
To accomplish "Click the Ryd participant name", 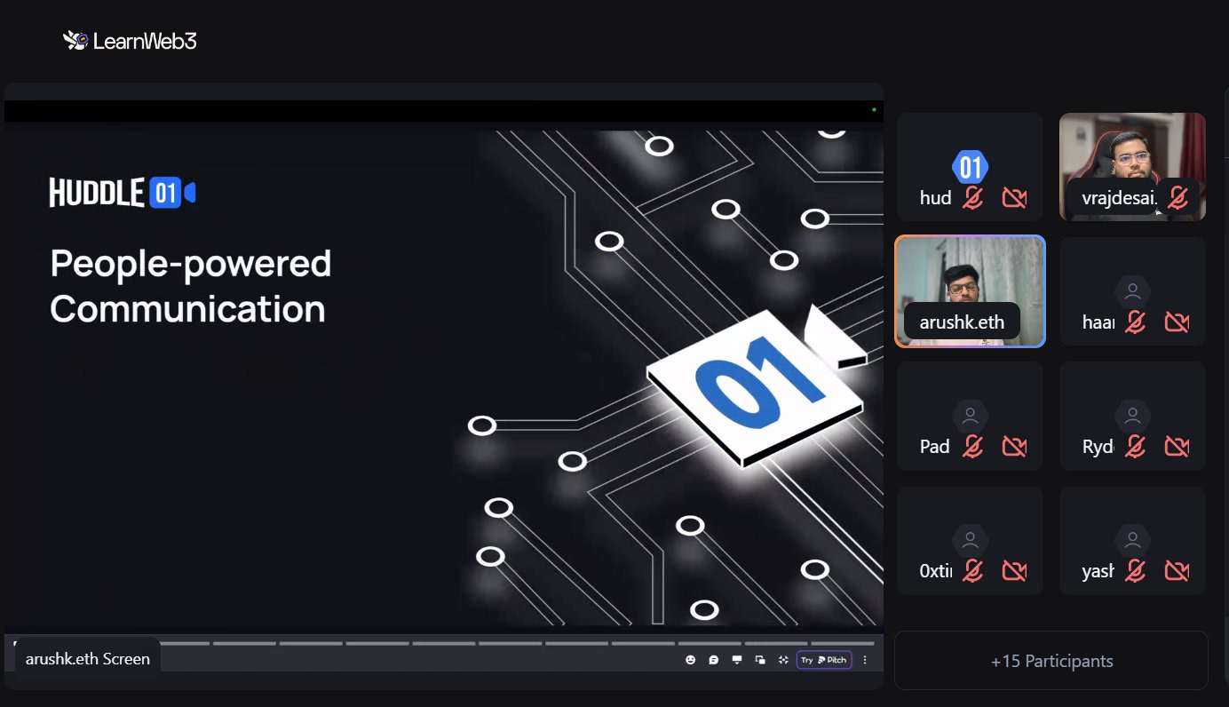I will [1098, 446].
